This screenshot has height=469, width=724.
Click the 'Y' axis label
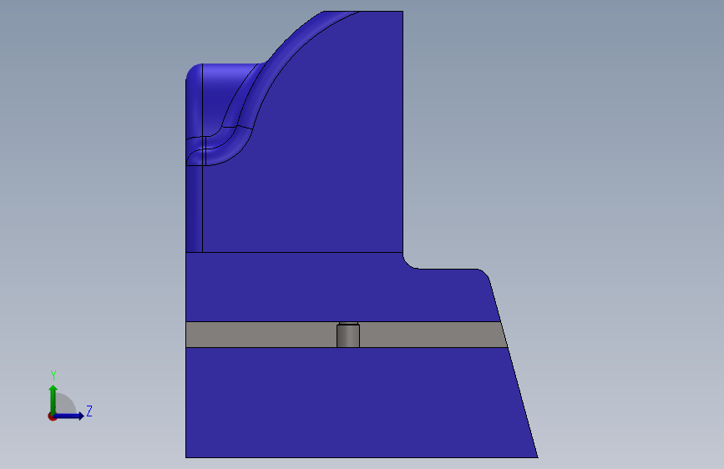53,376
